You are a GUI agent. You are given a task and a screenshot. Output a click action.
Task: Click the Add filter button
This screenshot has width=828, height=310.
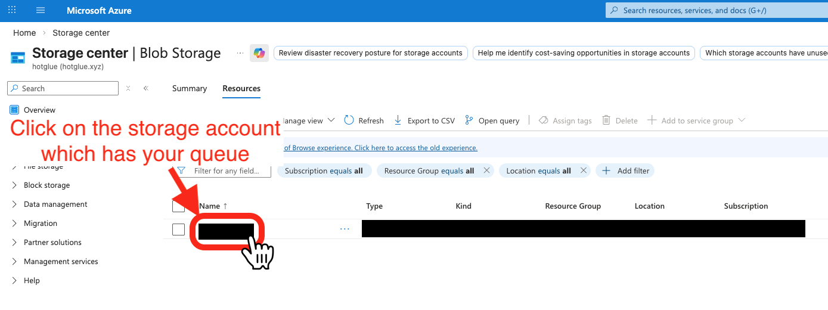(x=625, y=170)
